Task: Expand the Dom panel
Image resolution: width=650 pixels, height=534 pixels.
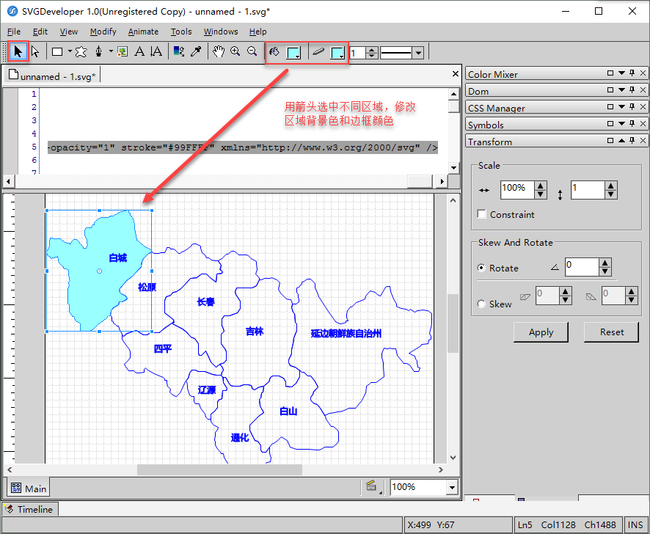Action: coord(621,90)
